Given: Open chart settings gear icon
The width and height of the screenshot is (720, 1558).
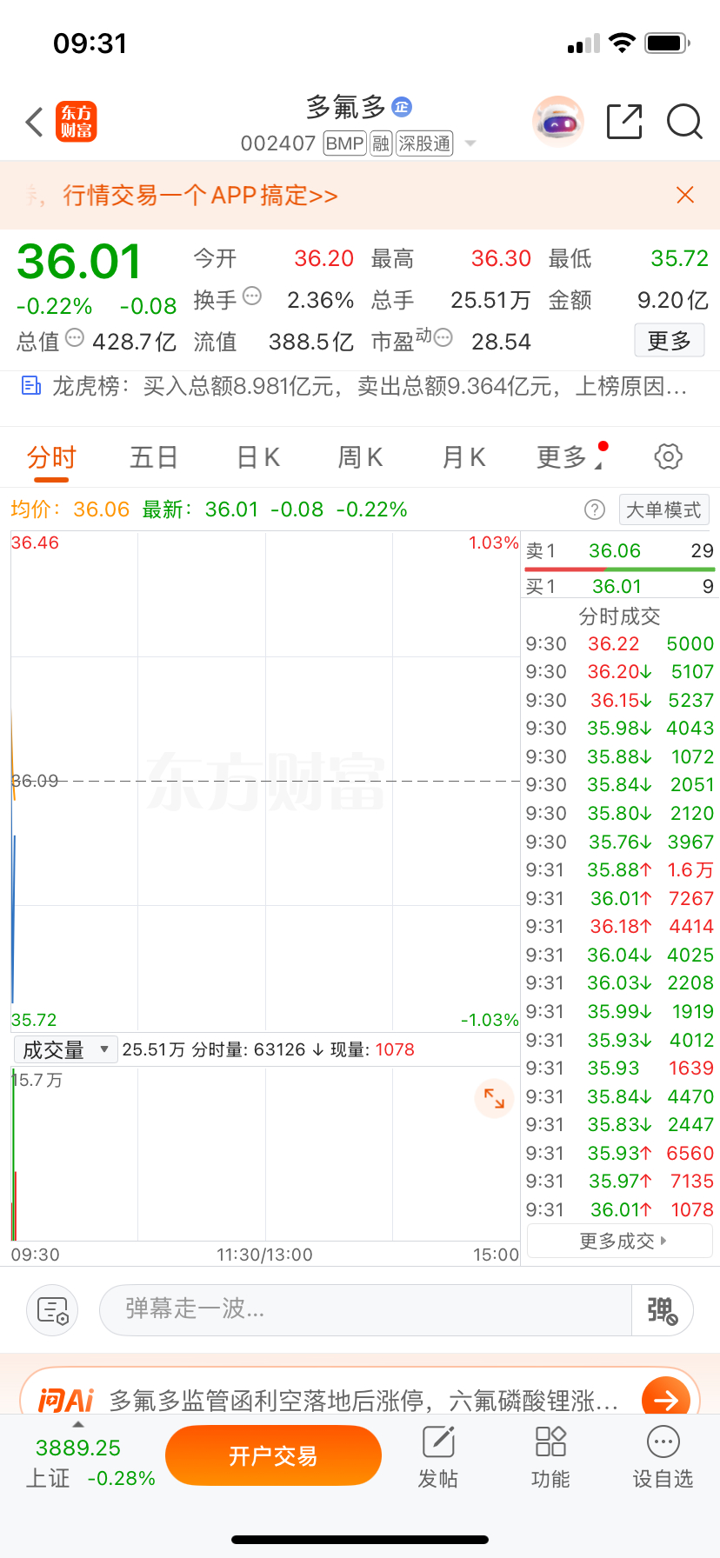Looking at the screenshot, I should (668, 456).
